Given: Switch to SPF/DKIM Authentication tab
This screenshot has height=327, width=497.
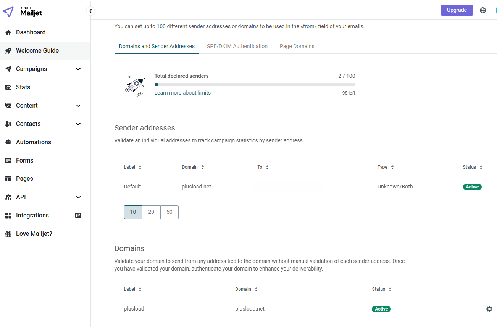Looking at the screenshot, I should coord(237,46).
